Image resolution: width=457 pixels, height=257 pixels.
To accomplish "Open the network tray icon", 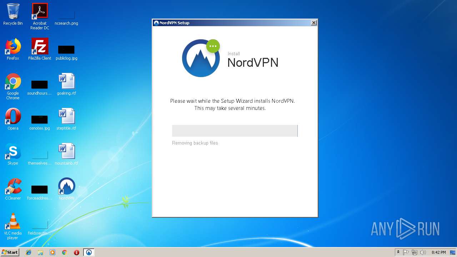I will (x=415, y=252).
